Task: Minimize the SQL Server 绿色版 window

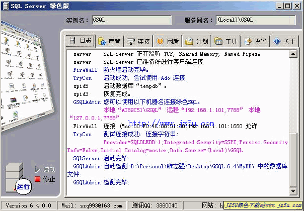Action: (279, 6)
